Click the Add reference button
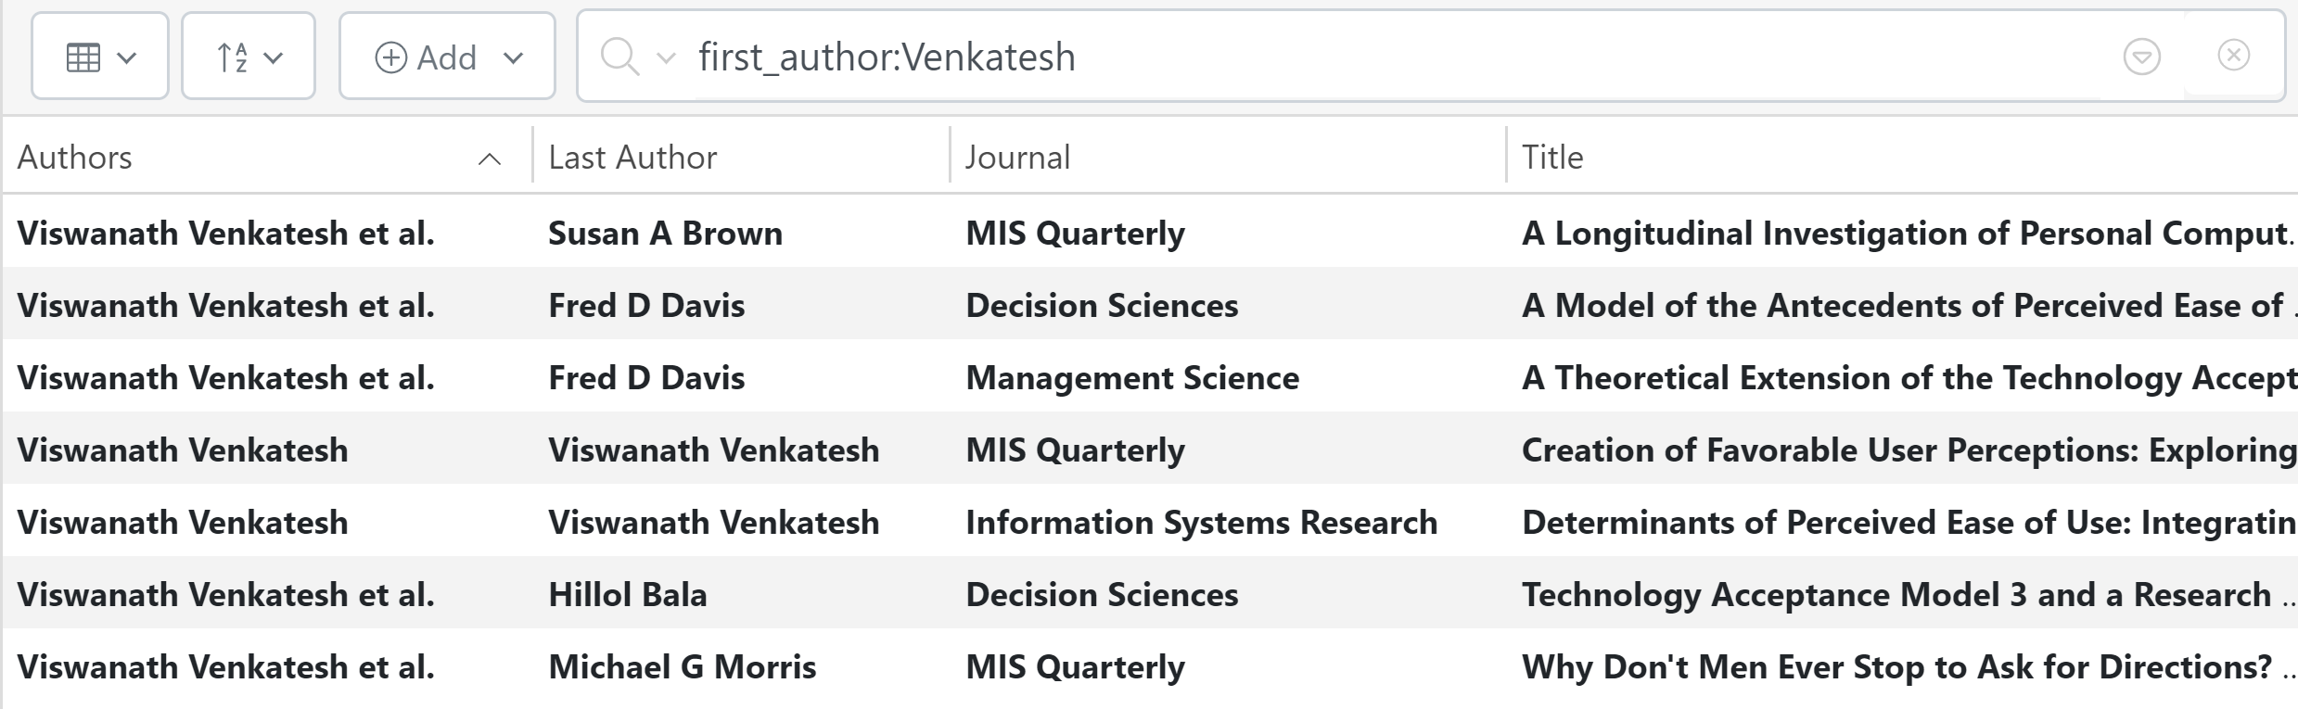Image resolution: width=2298 pixels, height=709 pixels. (x=427, y=57)
